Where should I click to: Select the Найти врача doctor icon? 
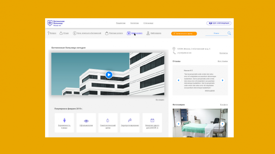point(148,33)
